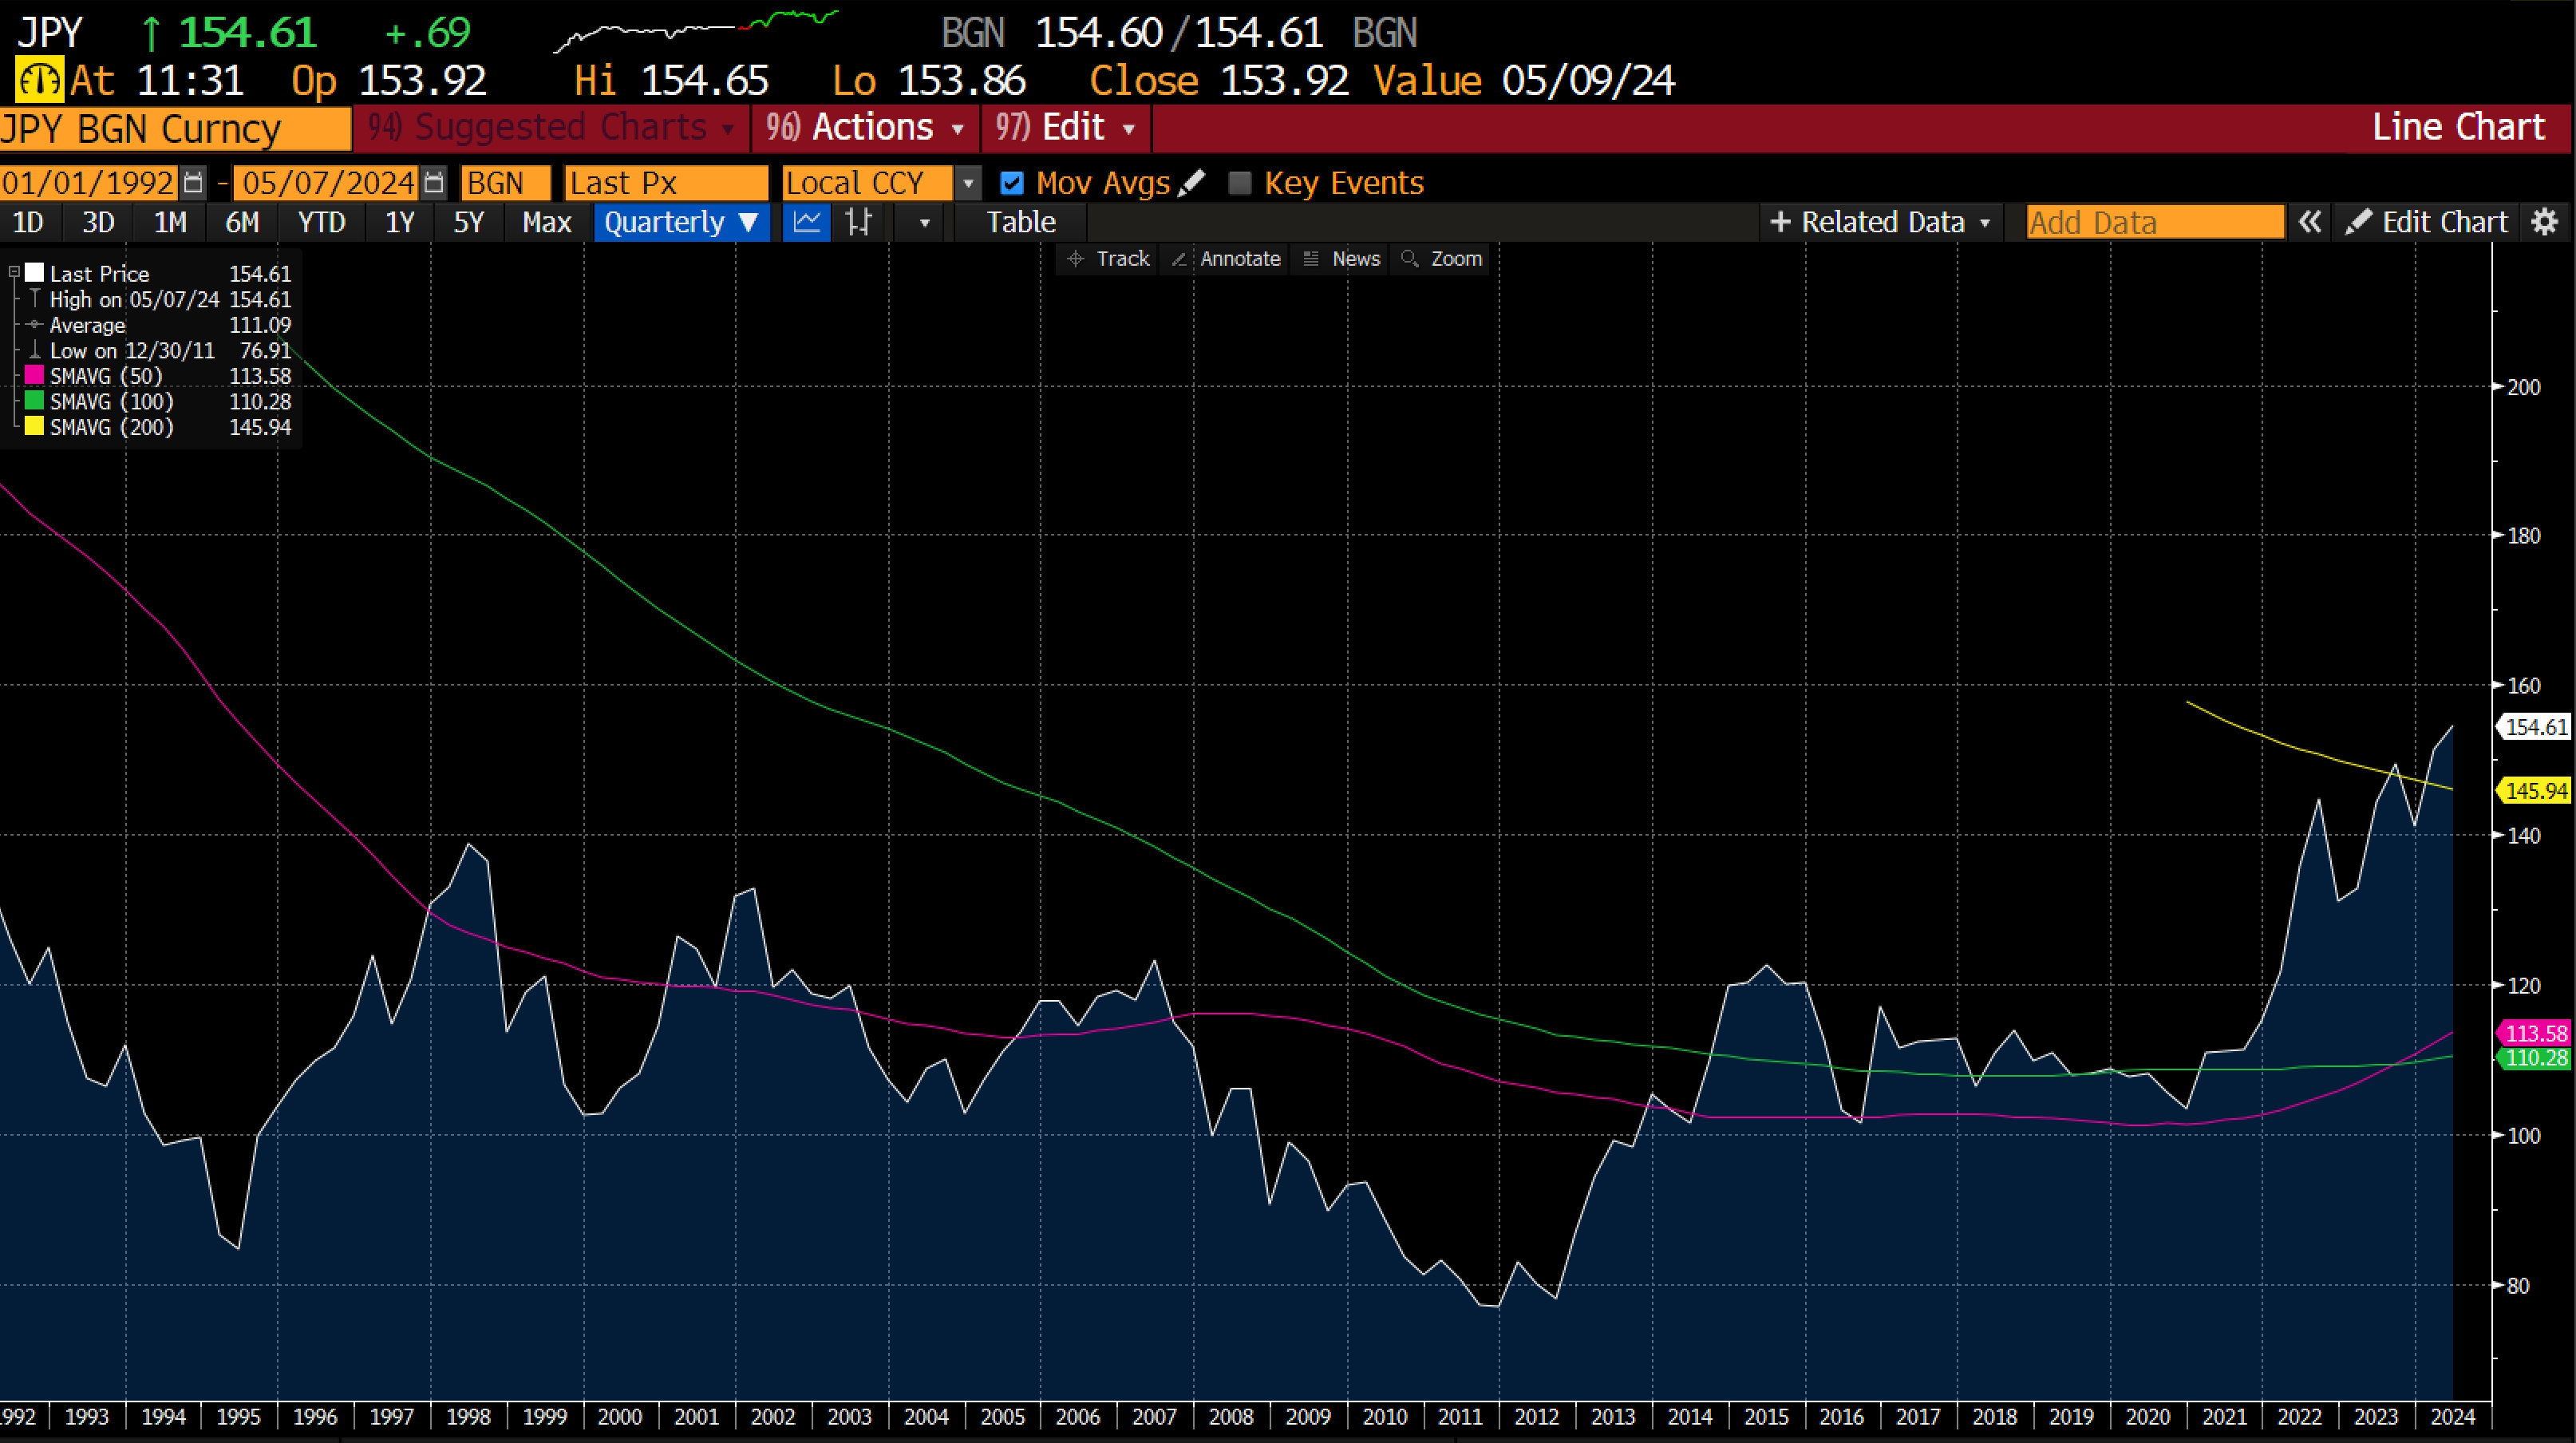Open the Related Data dropdown
This screenshot has height=1443, width=2576.
pyautogui.click(x=1880, y=222)
